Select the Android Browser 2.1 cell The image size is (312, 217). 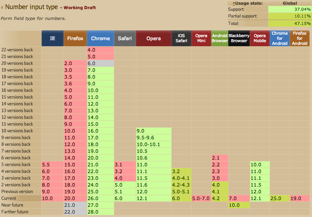tap(220, 158)
